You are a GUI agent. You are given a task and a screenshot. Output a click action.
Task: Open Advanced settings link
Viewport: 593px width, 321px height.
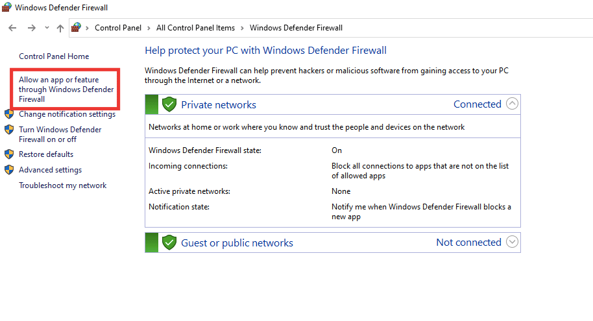[51, 170]
